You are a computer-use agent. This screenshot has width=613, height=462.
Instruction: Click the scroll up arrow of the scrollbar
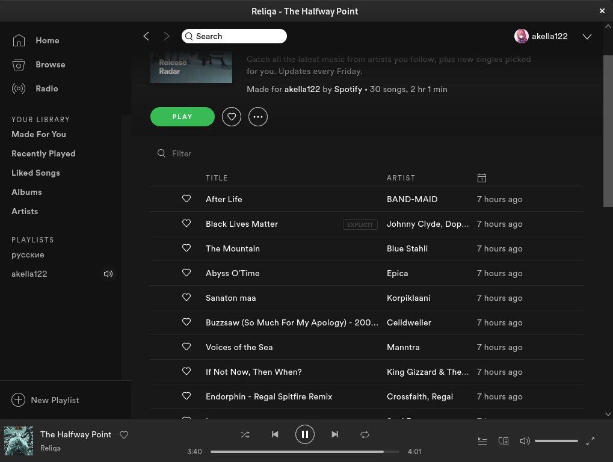[x=608, y=26]
